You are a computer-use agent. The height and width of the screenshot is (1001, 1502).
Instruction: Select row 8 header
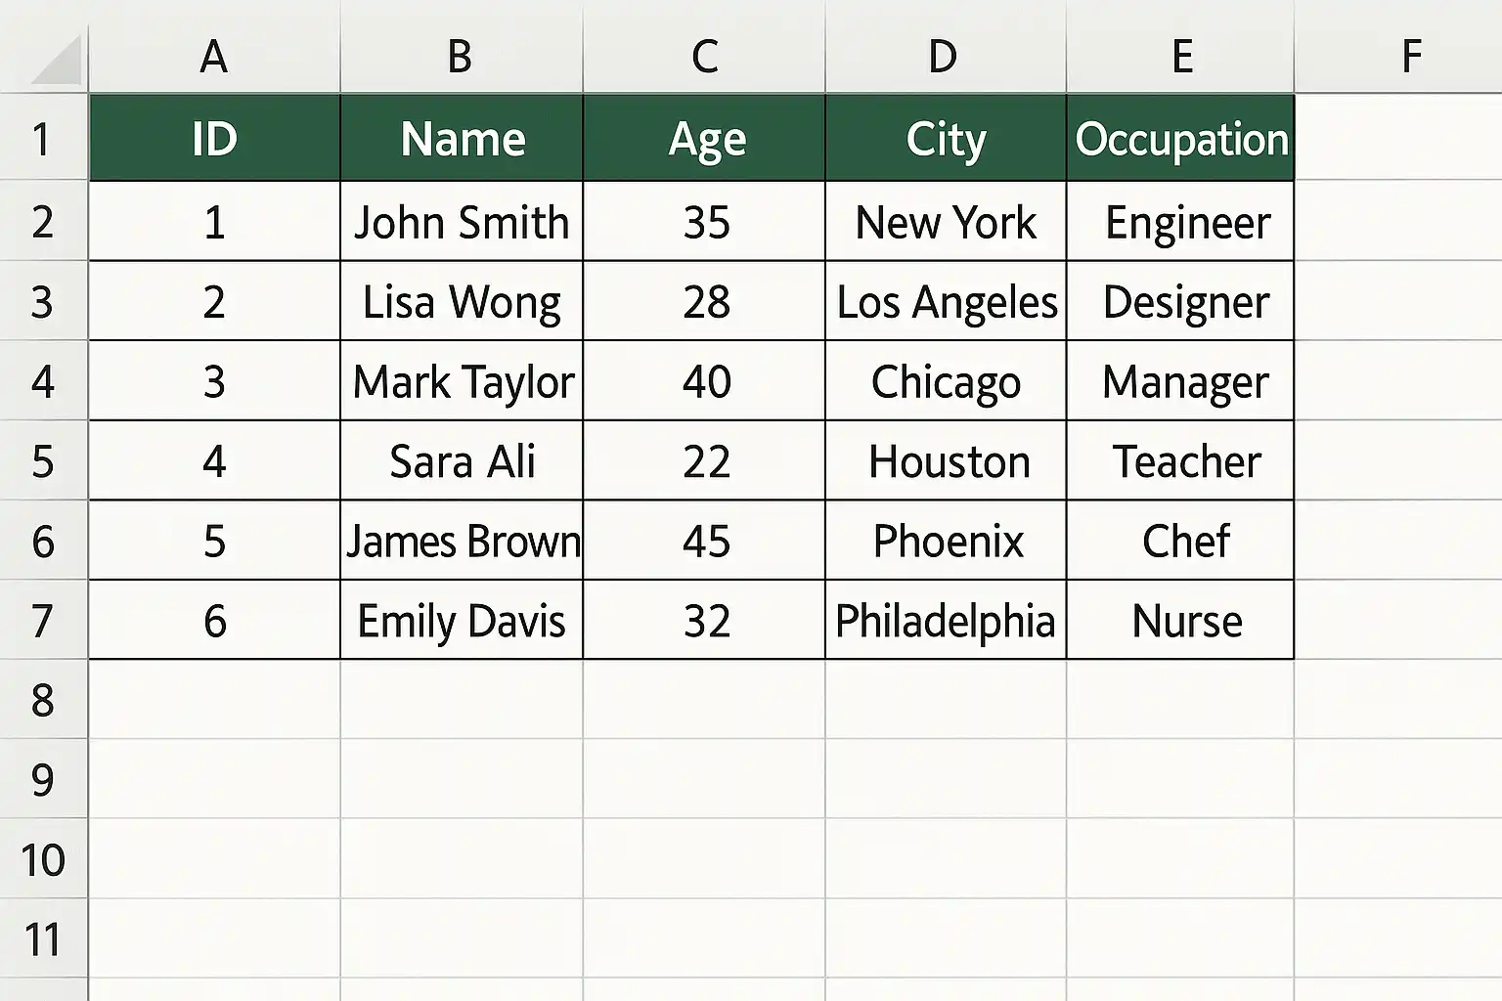click(x=44, y=699)
